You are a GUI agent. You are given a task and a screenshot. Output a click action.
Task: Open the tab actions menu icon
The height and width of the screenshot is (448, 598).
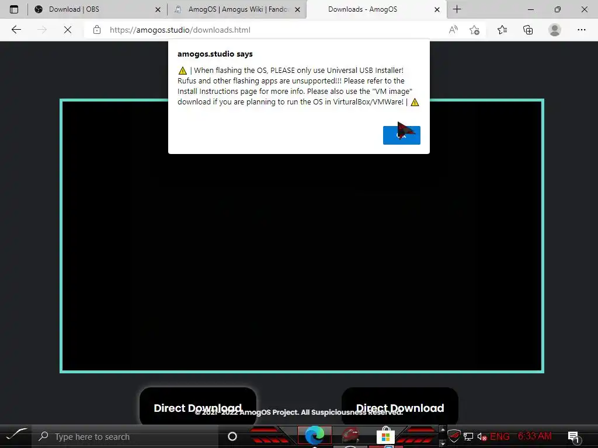[14, 9]
